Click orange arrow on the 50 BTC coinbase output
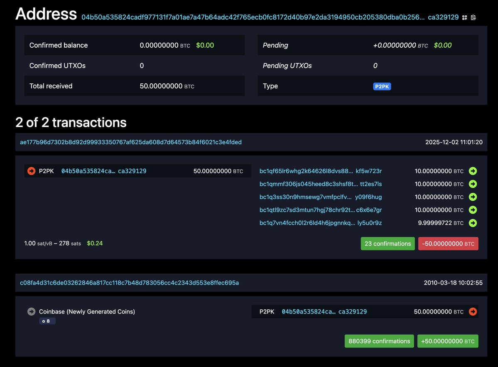 [x=473, y=311]
